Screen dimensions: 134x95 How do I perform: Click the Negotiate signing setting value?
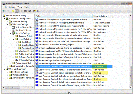(101, 26)
